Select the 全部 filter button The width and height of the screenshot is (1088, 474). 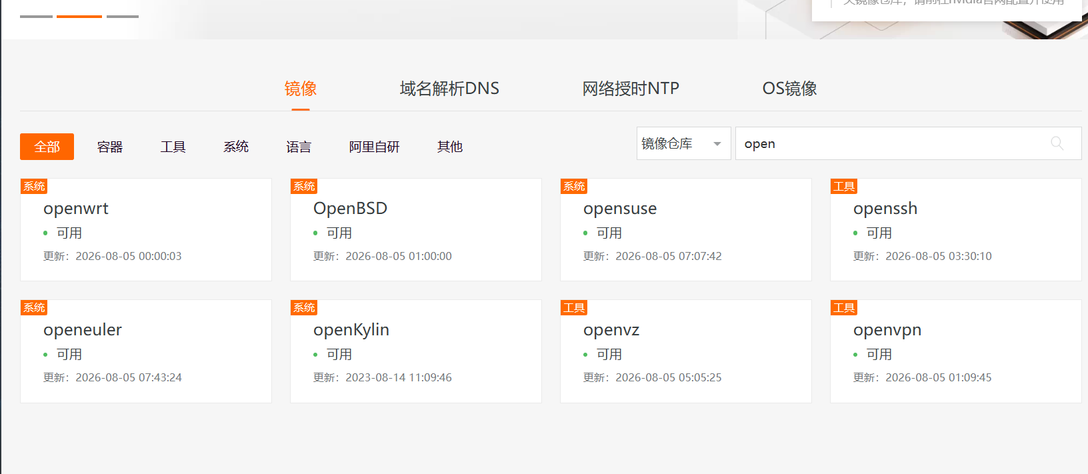point(47,147)
